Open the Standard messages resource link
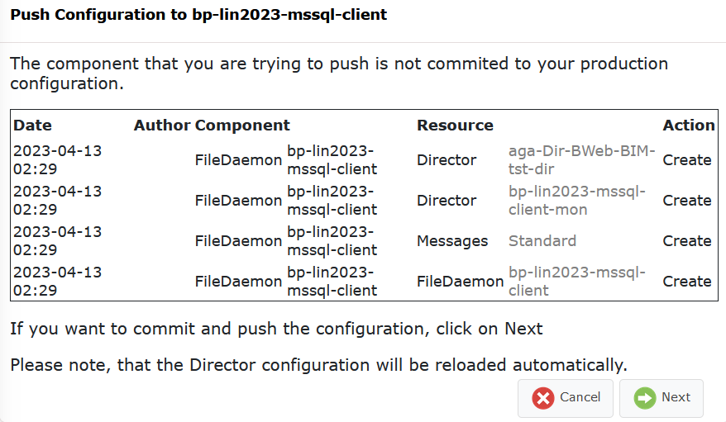Viewport: 726px width, 422px height. click(x=542, y=241)
